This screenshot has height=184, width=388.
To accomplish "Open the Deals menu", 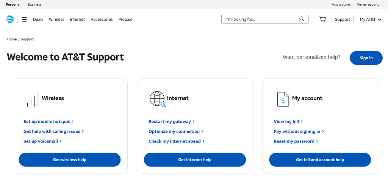I will [x=38, y=20].
